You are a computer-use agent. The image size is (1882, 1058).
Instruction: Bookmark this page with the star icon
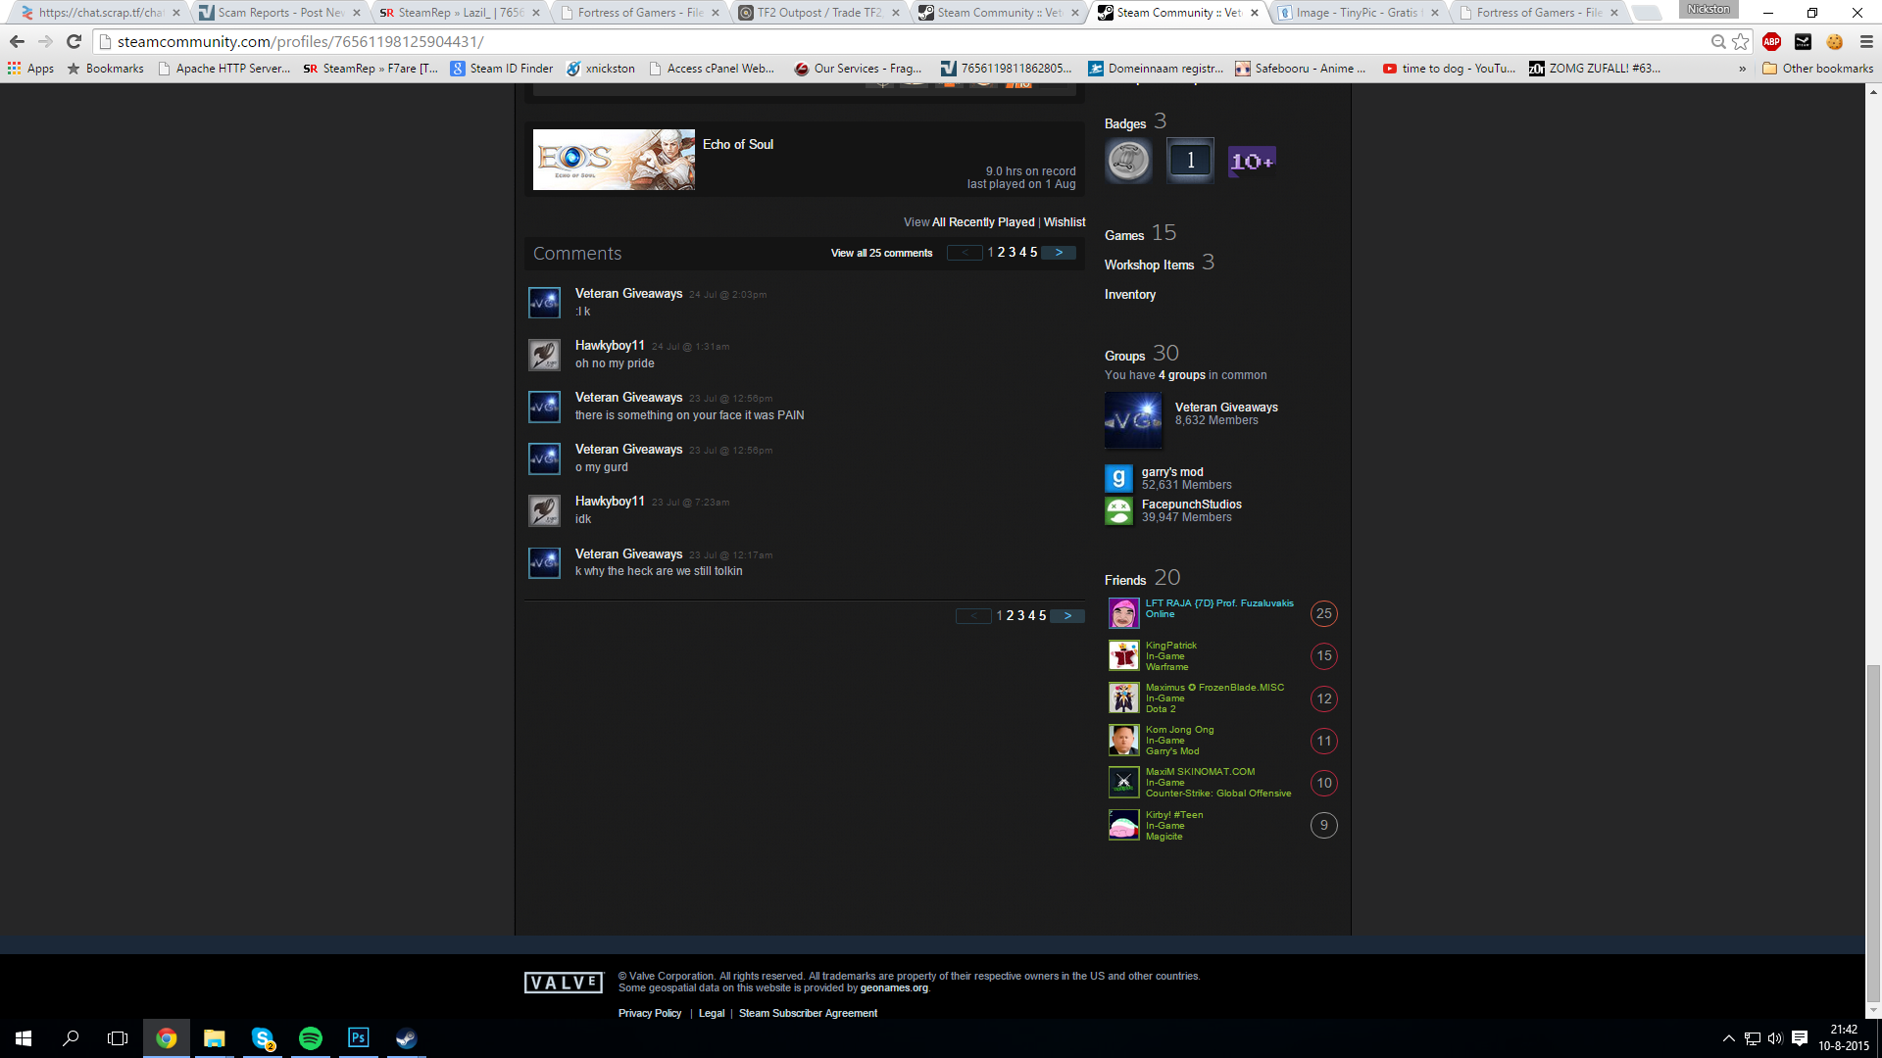click(x=1741, y=41)
